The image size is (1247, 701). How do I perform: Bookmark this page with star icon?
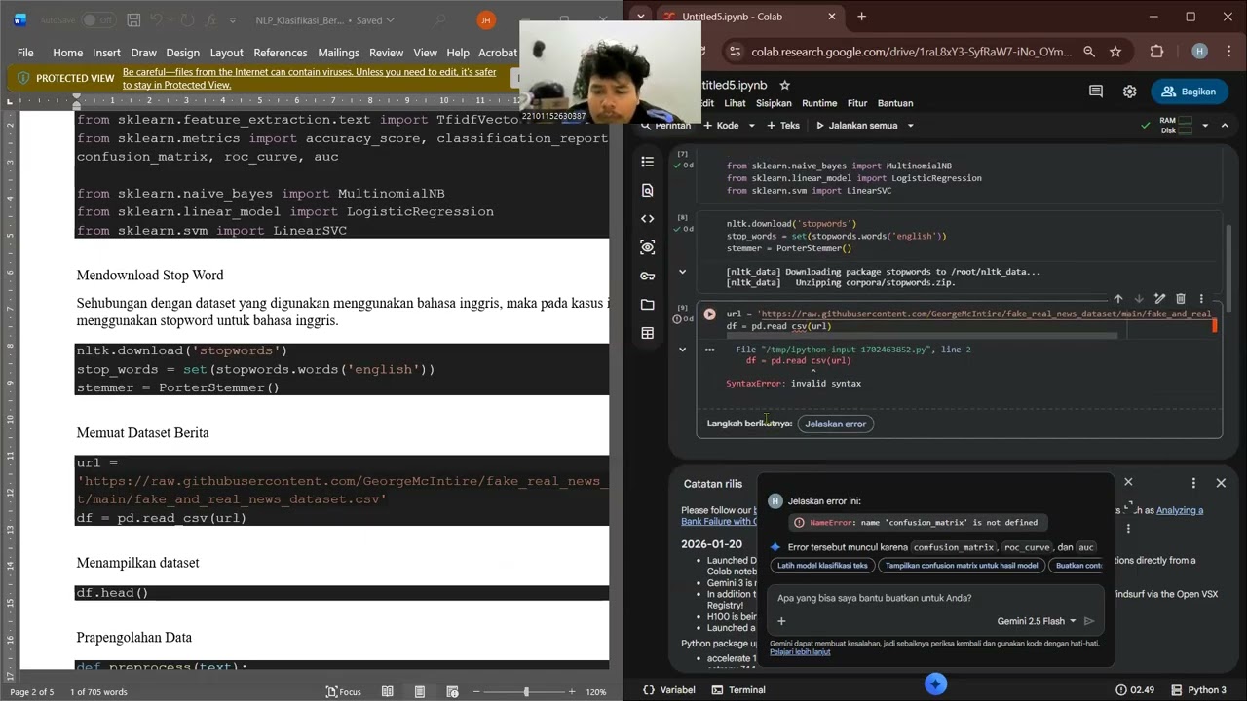click(1115, 52)
